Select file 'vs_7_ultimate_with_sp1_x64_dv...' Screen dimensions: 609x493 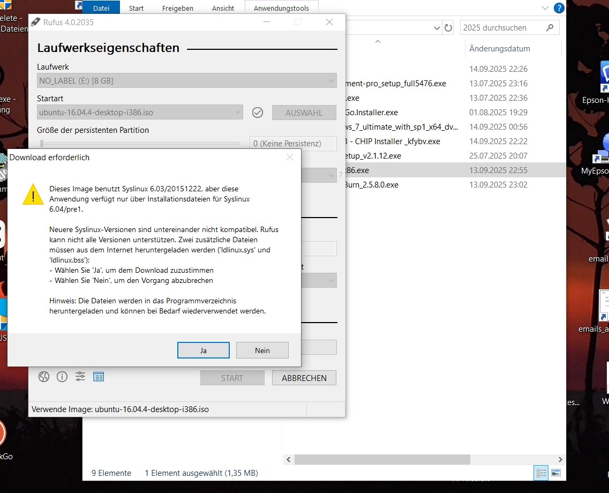[x=402, y=127]
